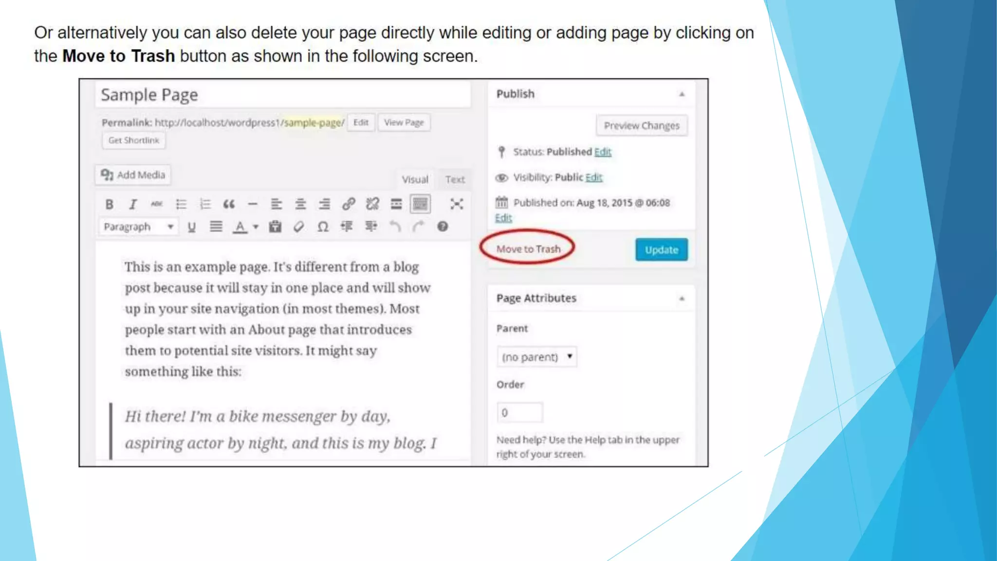Click the visibility eye icon
Viewport: 997px width, 561px height.
[x=501, y=178]
